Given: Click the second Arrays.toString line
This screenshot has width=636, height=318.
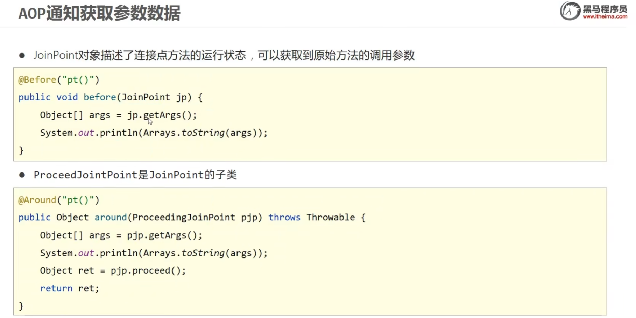Looking at the screenshot, I should pyautogui.click(x=154, y=253).
